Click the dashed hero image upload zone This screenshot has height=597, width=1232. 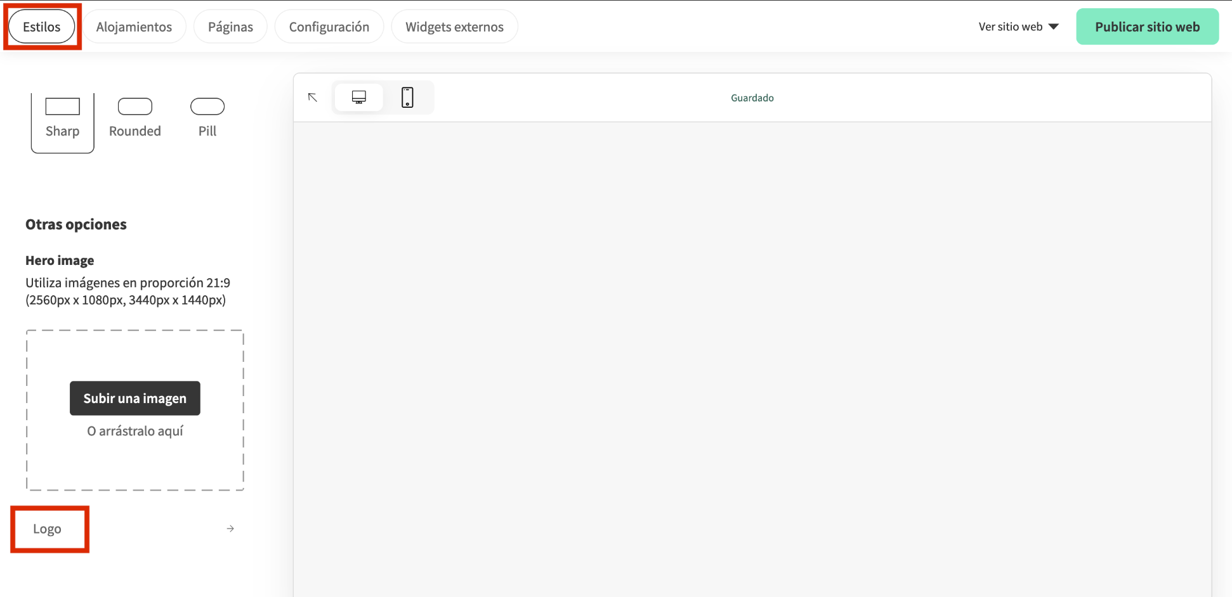134,463
